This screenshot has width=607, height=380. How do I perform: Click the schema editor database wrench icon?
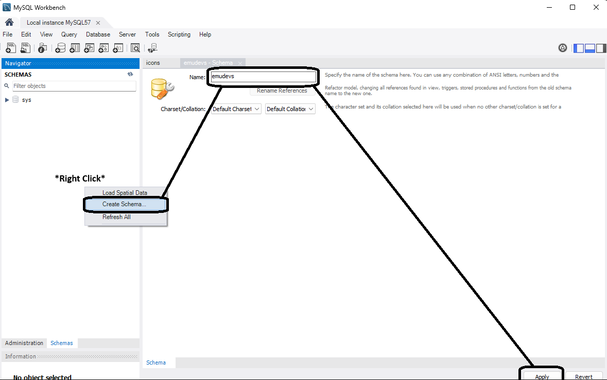coord(162,89)
